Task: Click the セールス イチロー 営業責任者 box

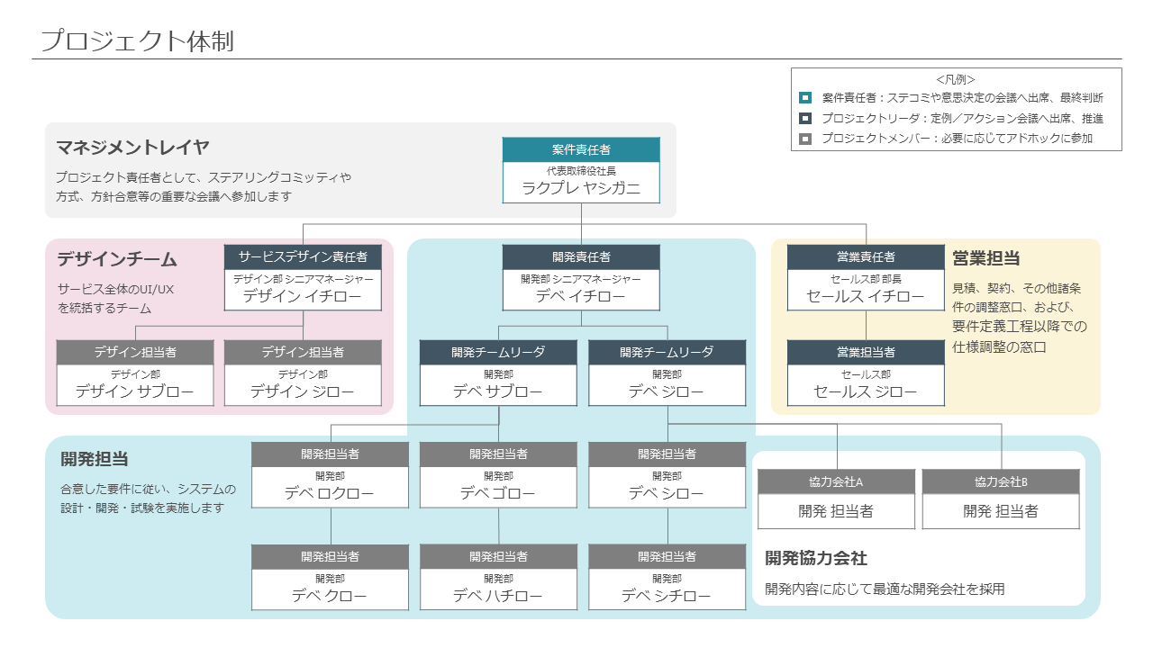Action: (x=866, y=277)
